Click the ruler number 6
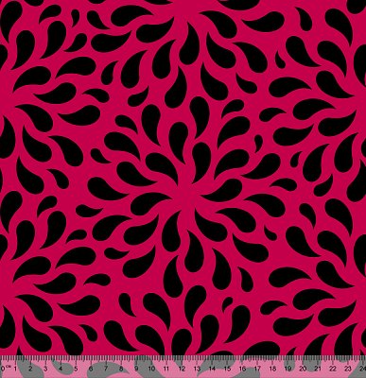Viewport: 366px width, 378px height. pos(91,369)
